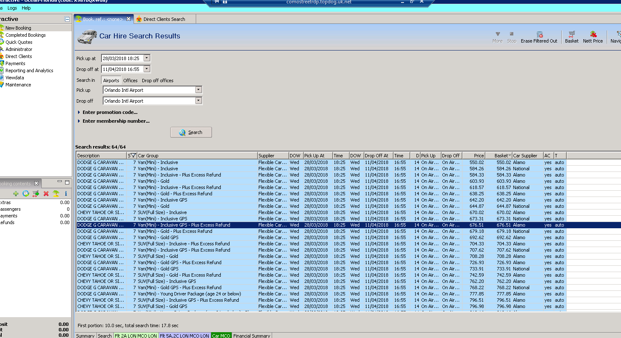Click the red X delete icon
This screenshot has width=621, height=338.
point(46,194)
